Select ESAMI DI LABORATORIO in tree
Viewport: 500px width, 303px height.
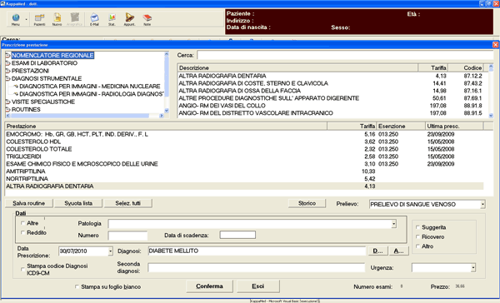tap(44, 63)
